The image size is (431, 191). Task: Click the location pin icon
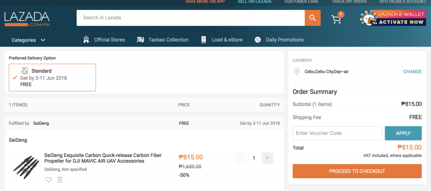(x=297, y=72)
